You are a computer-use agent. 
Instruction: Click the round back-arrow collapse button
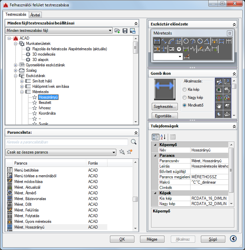pyautogui.click(x=233, y=239)
